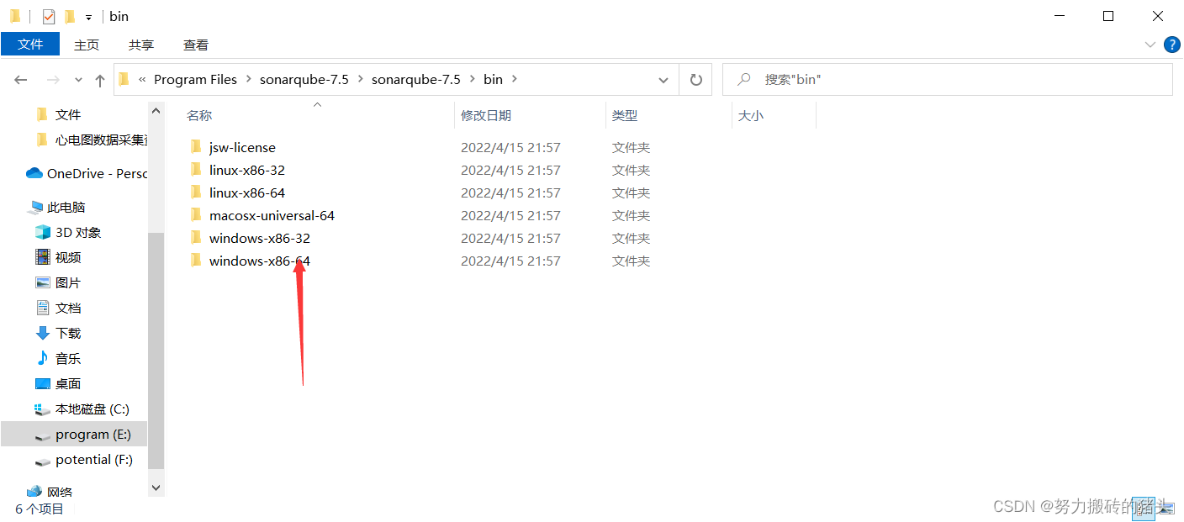
Task: Click the navigation pane scroll-up arrow
Action: pos(156,110)
